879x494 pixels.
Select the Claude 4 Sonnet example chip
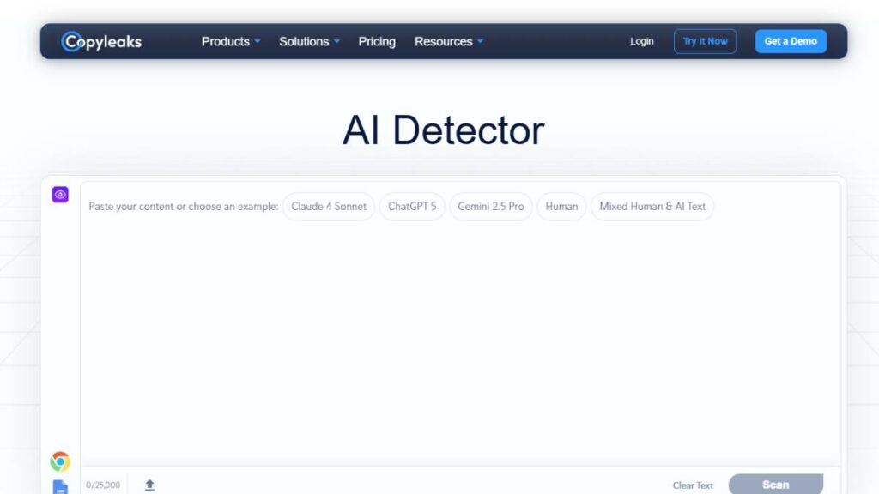coord(328,206)
